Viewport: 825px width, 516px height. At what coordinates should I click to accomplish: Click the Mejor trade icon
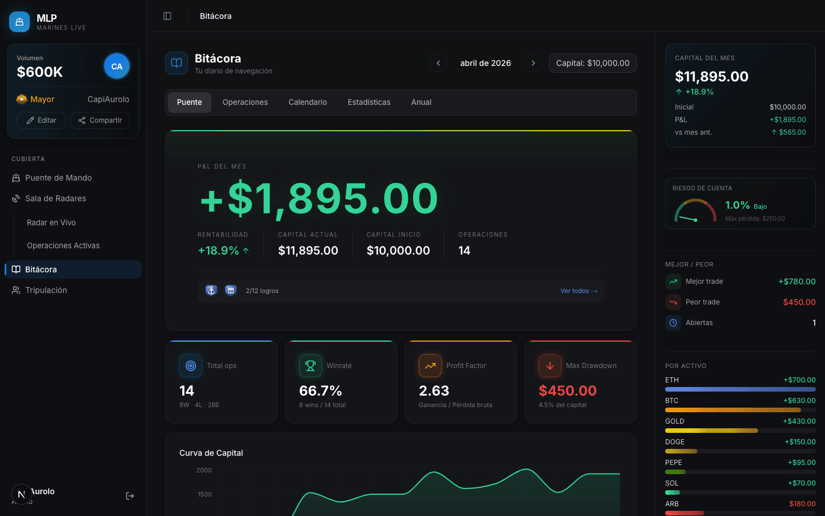pyautogui.click(x=673, y=282)
